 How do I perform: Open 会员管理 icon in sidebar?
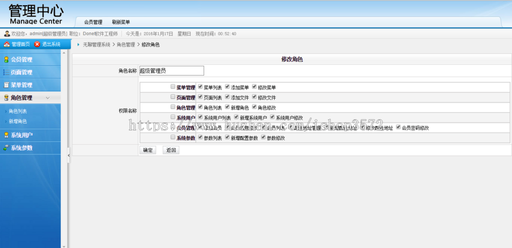click(6, 60)
